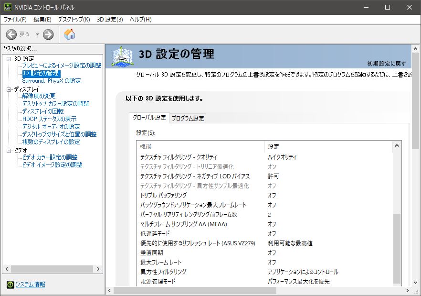Select 3D 設定の管理 in tree
This screenshot has width=421, height=296.
42,73
